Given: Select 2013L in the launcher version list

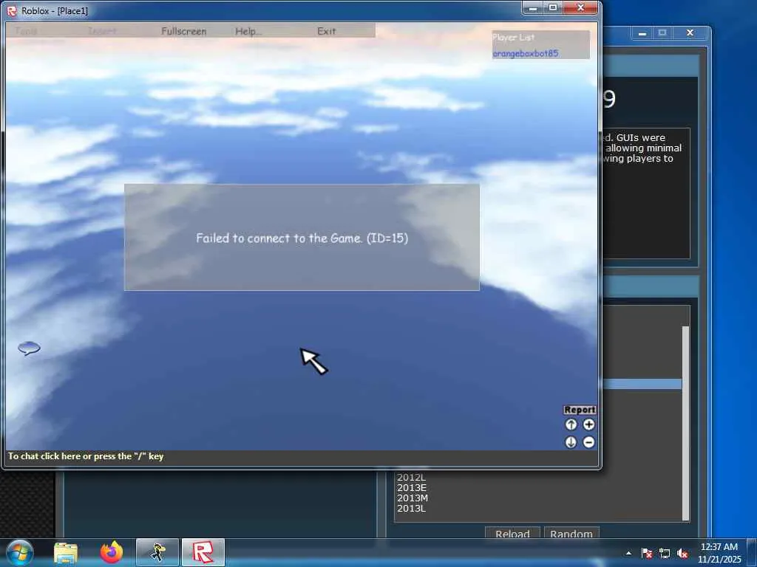Looking at the screenshot, I should pos(411,508).
